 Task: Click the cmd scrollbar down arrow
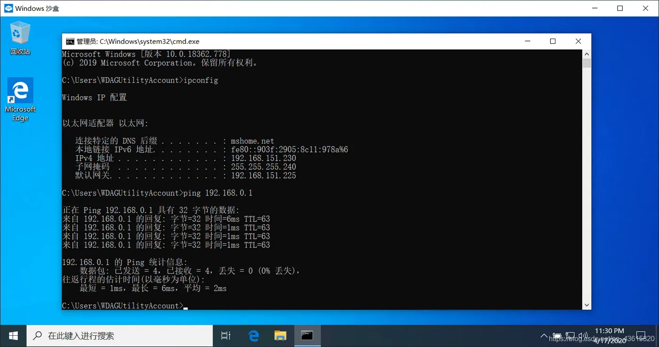(587, 305)
